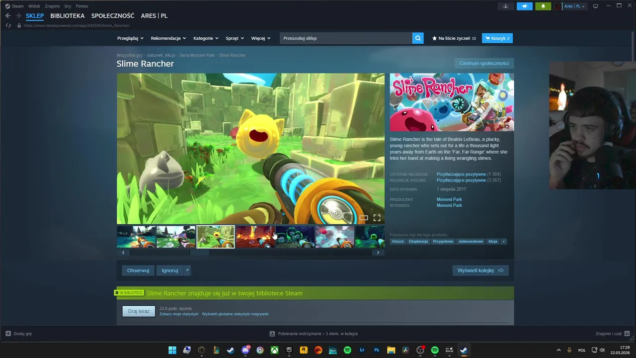Reload the store page
The width and height of the screenshot is (636, 358).
click(8, 25)
